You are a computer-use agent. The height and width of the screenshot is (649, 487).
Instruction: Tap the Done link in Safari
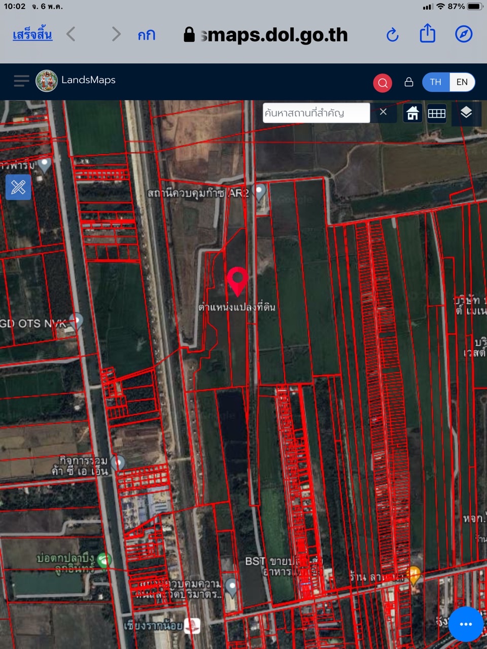pos(32,35)
